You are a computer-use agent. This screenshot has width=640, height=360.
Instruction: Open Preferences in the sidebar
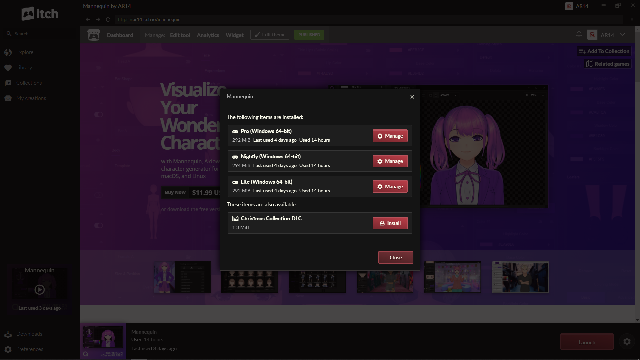click(x=30, y=349)
